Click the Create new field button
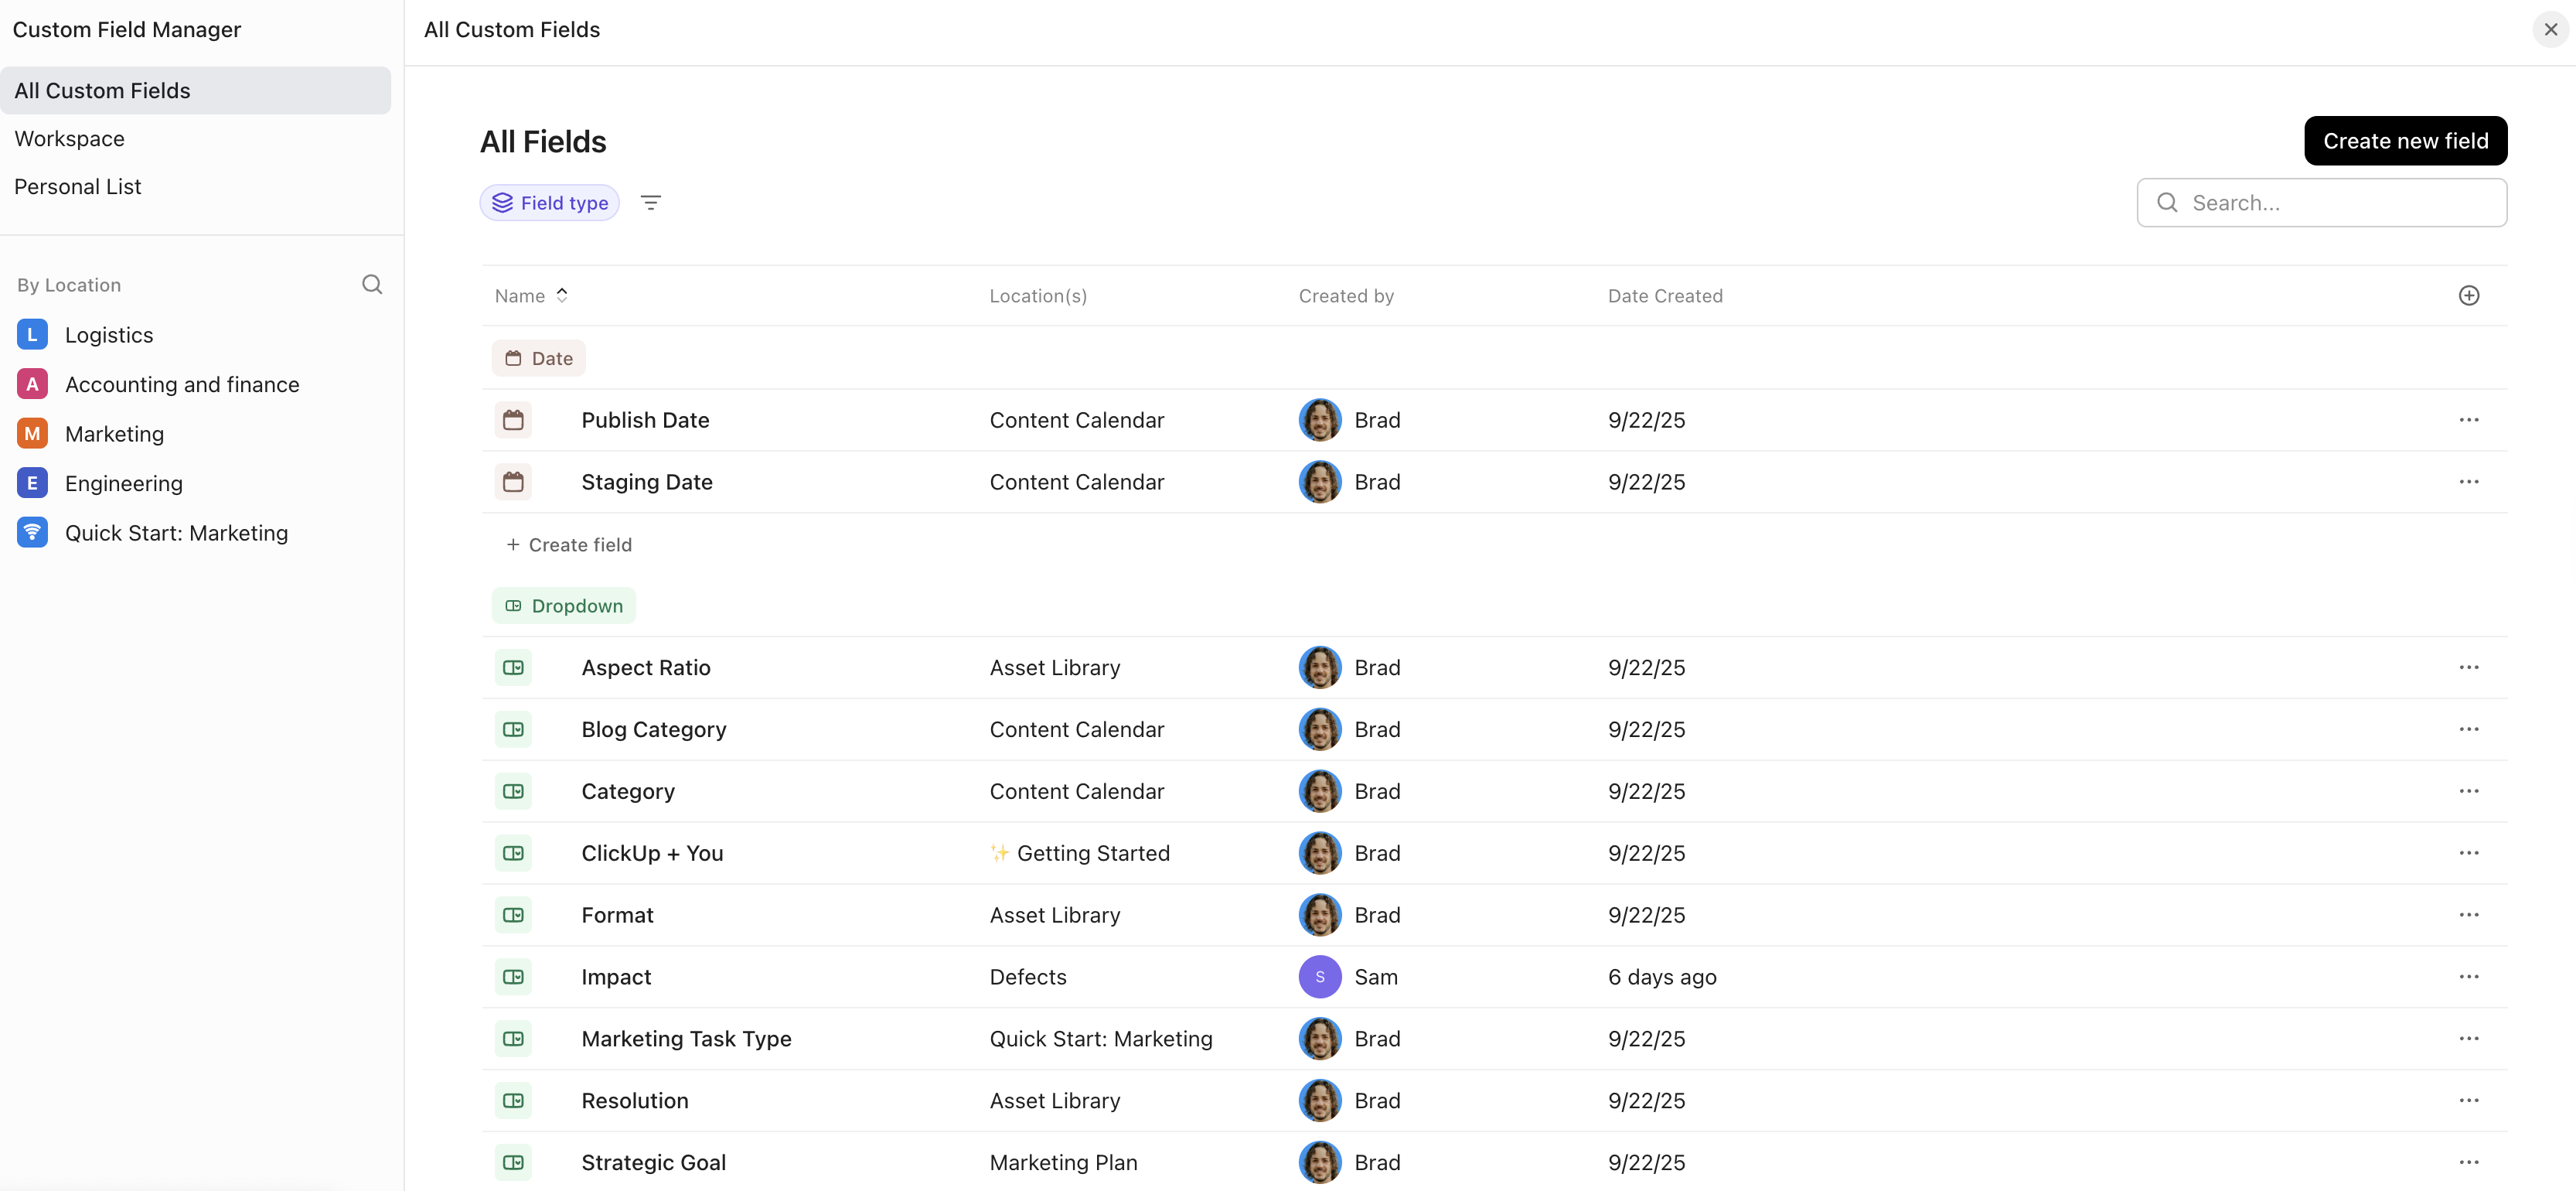The width and height of the screenshot is (2576, 1191). click(x=2405, y=140)
